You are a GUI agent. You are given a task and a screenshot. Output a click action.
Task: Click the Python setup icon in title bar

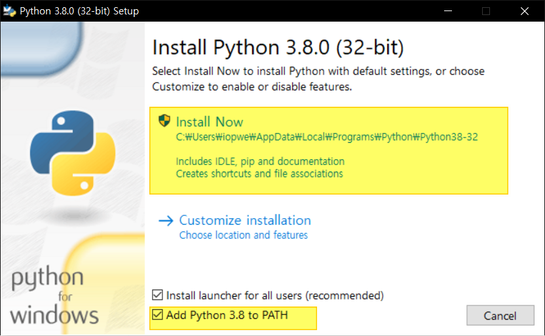pyautogui.click(x=9, y=10)
